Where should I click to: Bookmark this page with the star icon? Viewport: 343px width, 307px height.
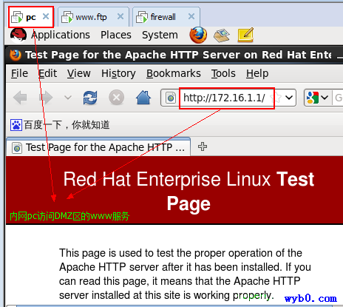point(276,98)
